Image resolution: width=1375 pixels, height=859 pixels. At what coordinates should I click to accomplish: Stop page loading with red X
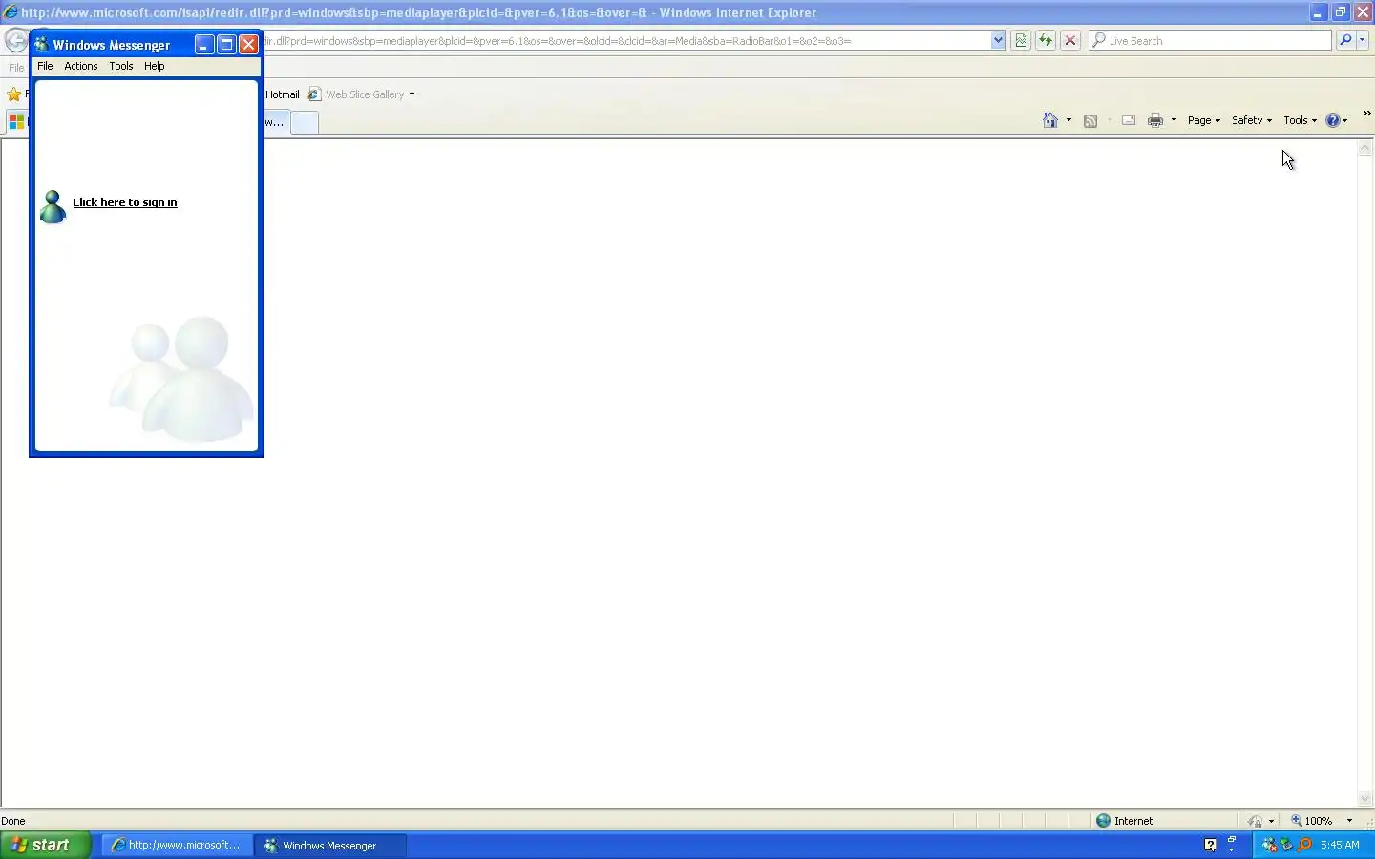point(1070,40)
